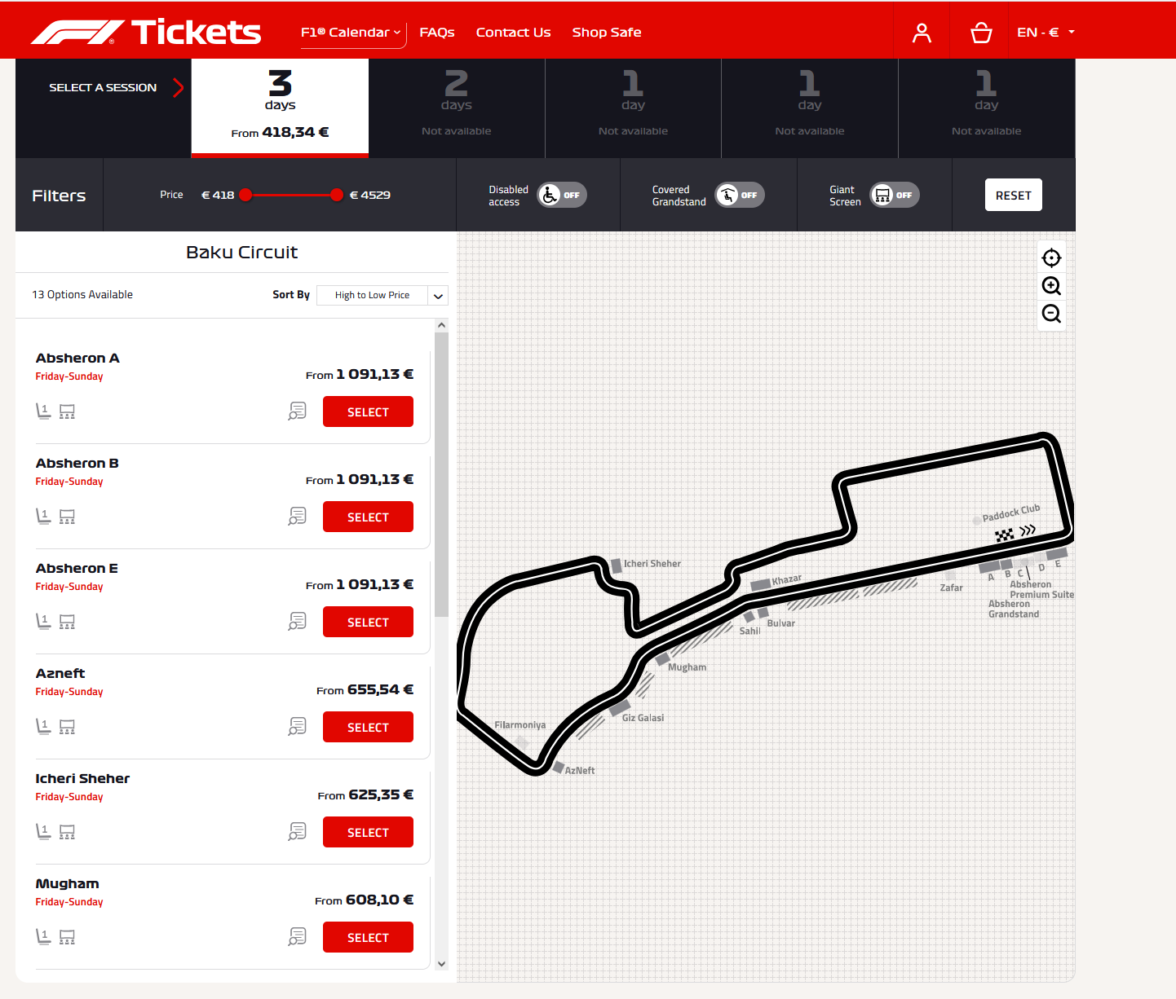Open the Icheri Sheher info comment icon
The width and height of the screenshot is (1176, 999).
point(298,832)
